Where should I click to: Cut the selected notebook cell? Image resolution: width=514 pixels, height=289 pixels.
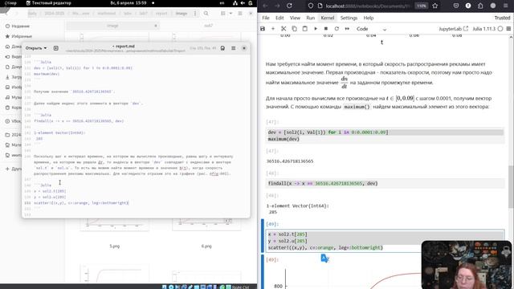(284, 29)
